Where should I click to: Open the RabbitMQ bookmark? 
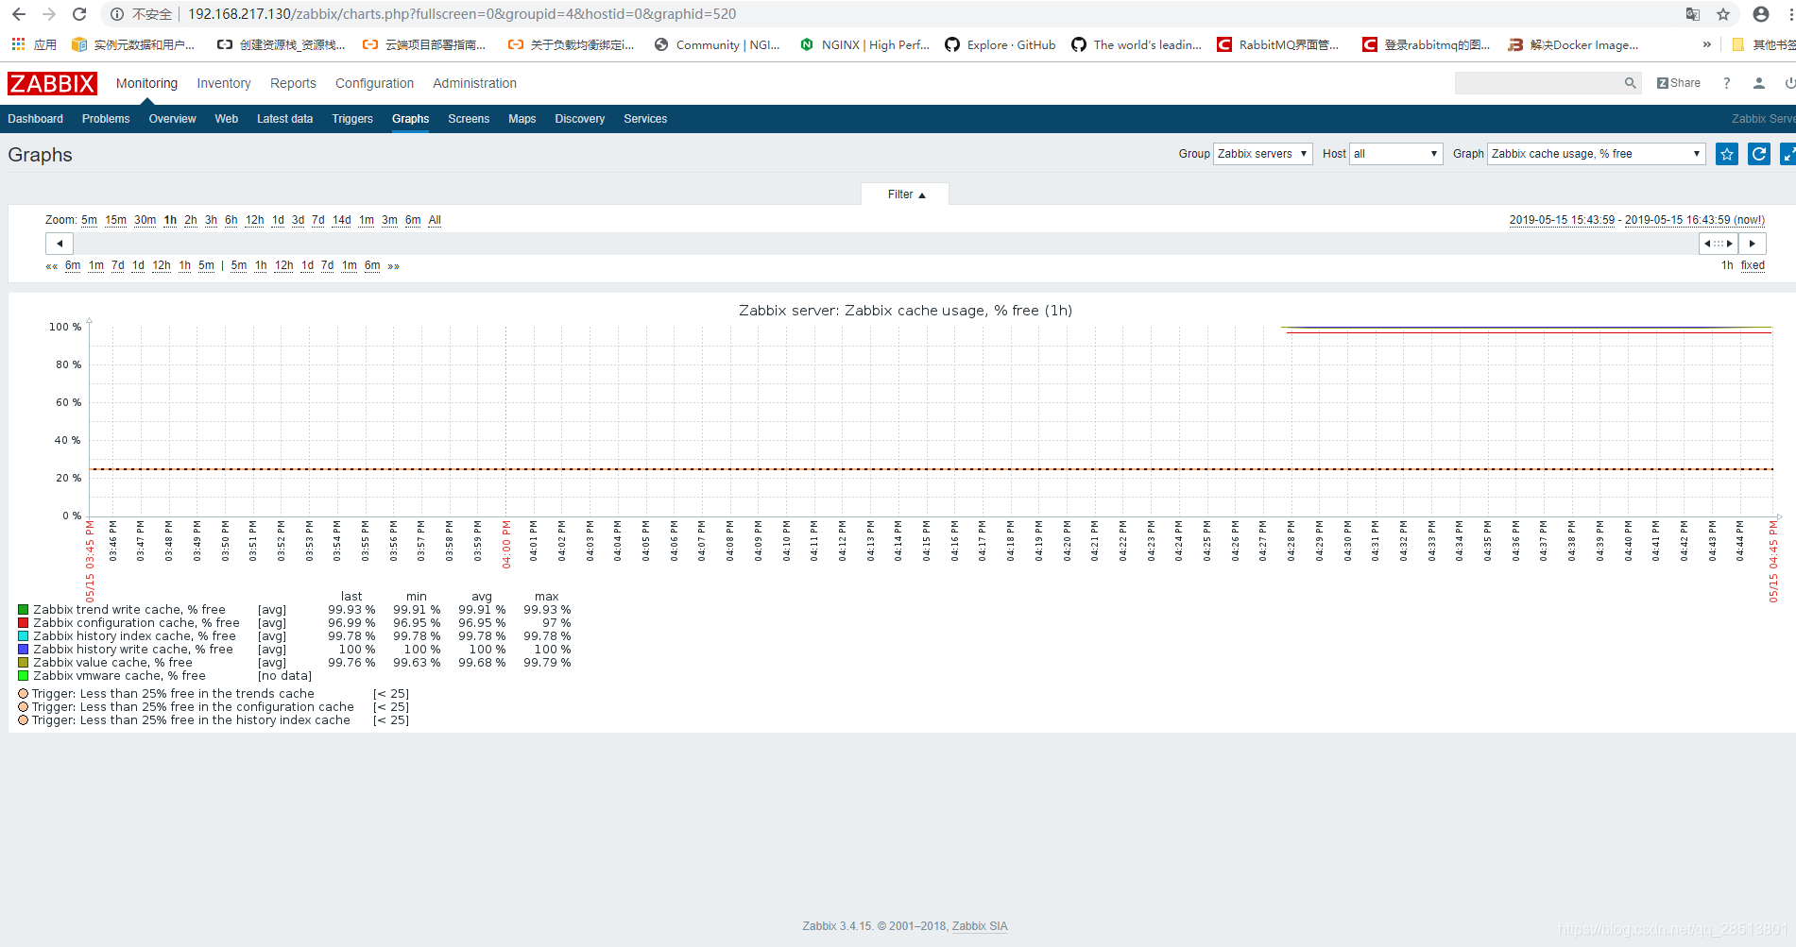[1277, 44]
